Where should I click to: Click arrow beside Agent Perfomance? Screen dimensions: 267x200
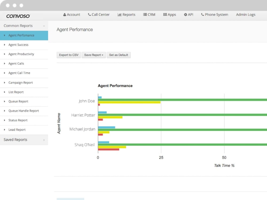[5, 35]
